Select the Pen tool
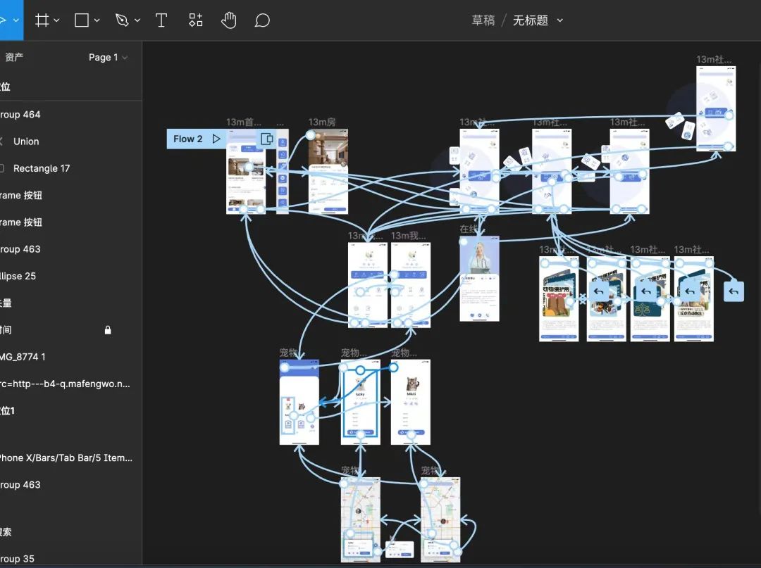Image resolution: width=761 pixels, height=568 pixels. [x=122, y=20]
